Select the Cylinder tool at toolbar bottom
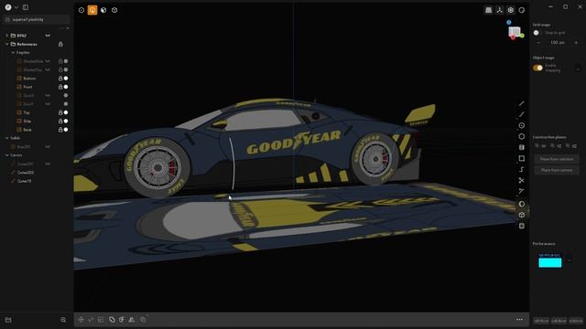Viewport: 586px width, 329px height. pyautogui.click(x=522, y=226)
